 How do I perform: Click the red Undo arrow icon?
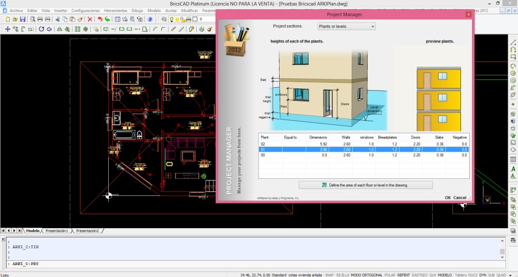coord(100,20)
